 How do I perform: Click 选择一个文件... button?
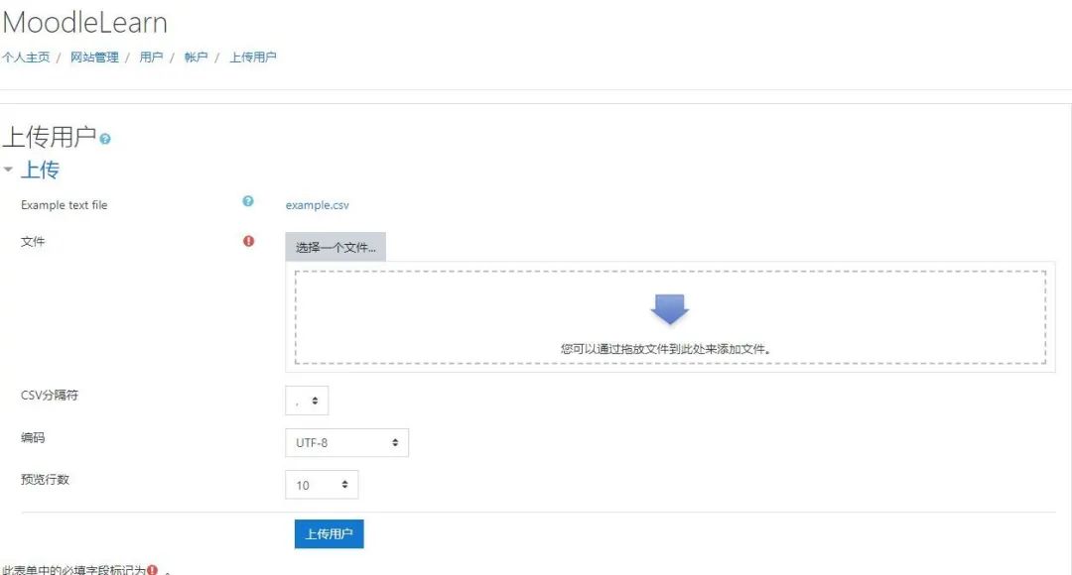tap(335, 247)
